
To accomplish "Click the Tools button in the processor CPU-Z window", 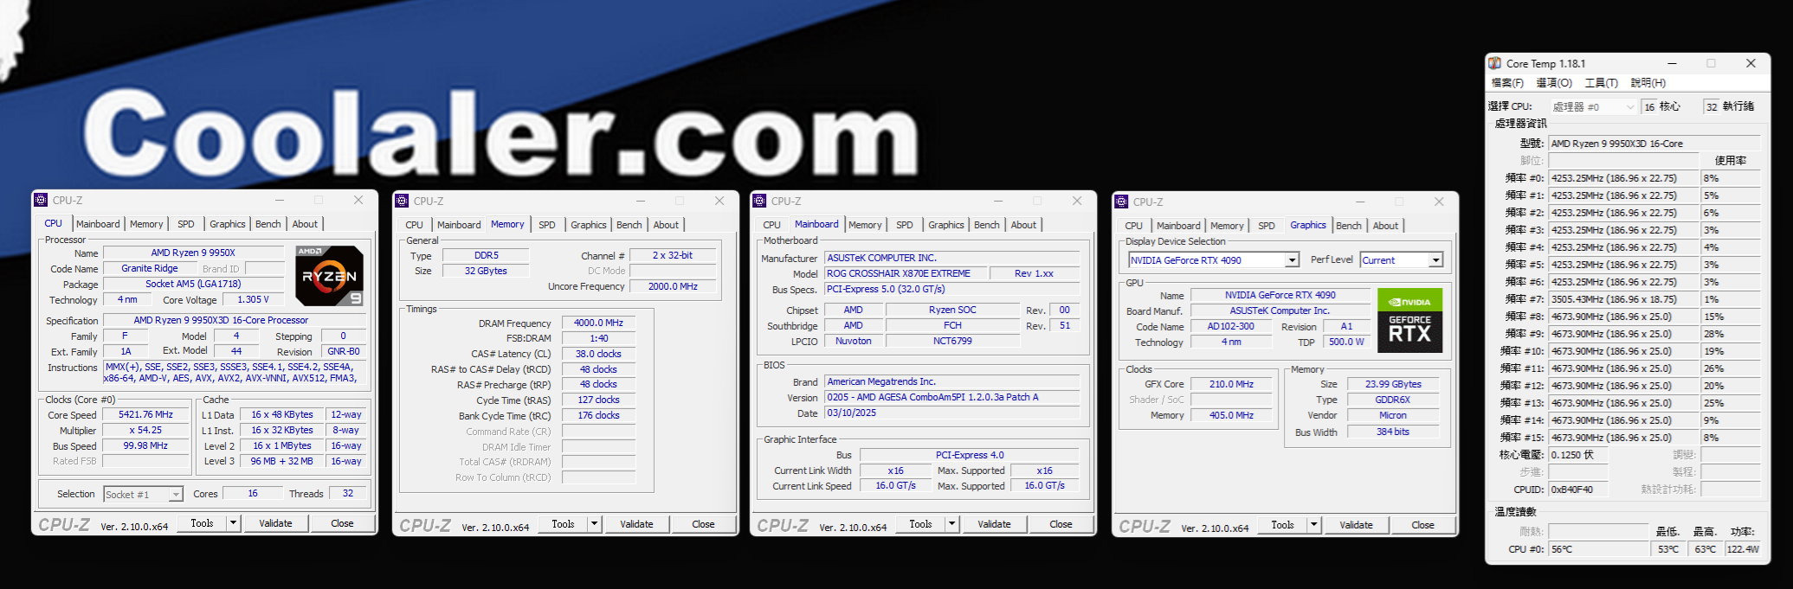I will point(202,523).
